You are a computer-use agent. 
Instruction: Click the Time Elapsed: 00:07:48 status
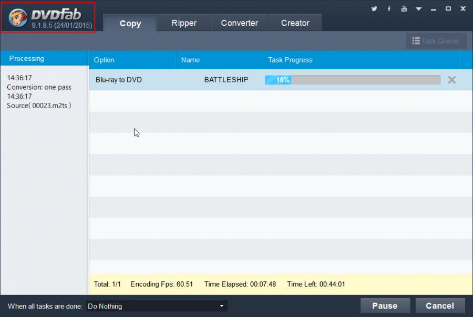tap(240, 284)
